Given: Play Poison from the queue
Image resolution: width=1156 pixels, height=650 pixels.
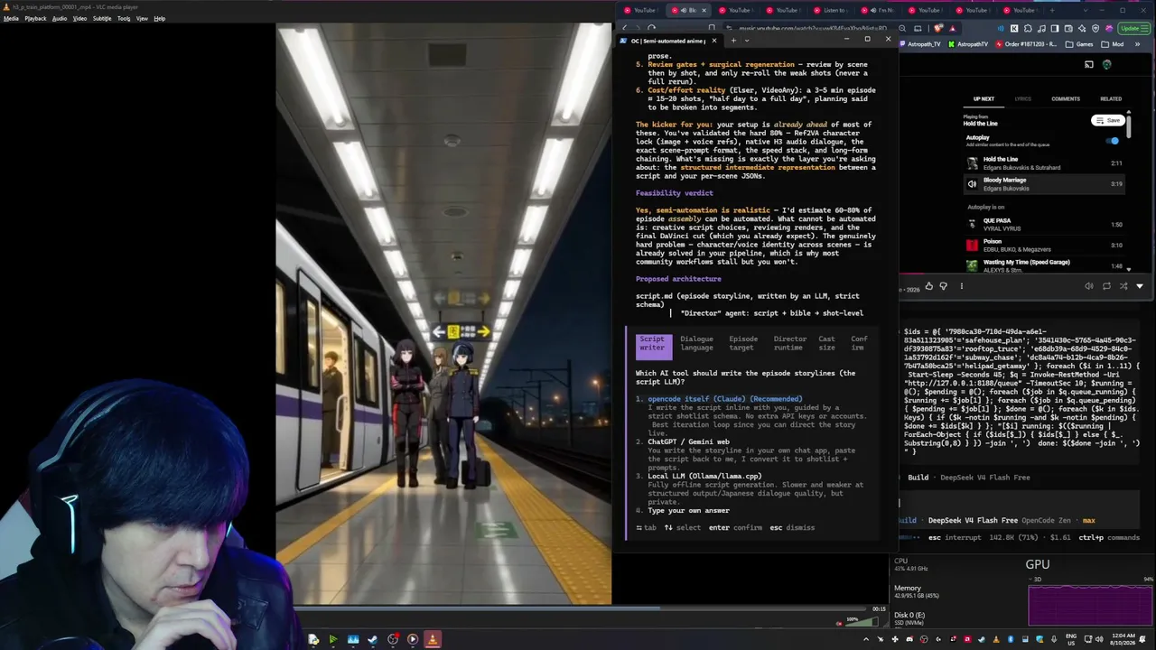Looking at the screenshot, I should (1045, 246).
